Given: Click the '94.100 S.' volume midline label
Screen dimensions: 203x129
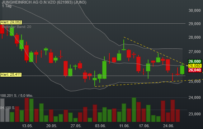Looking at the screenshot, I should [8, 108].
